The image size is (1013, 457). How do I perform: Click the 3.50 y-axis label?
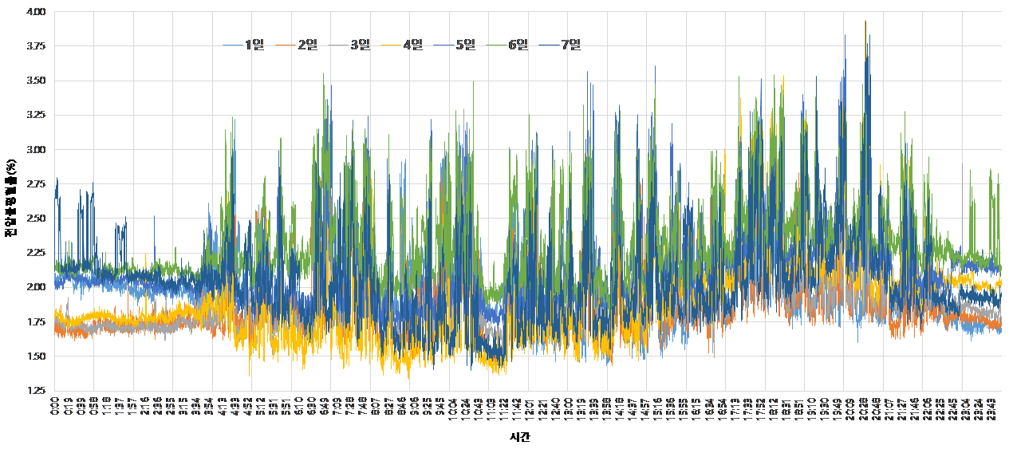pyautogui.click(x=34, y=81)
